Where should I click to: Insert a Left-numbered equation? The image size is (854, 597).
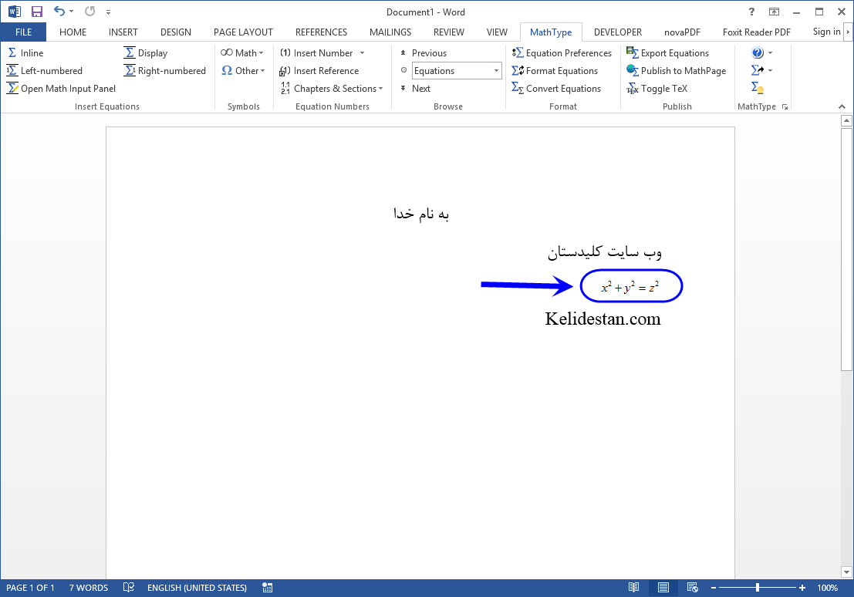pos(45,71)
